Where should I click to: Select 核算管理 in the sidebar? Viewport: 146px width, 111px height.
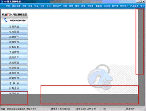tap(14, 78)
